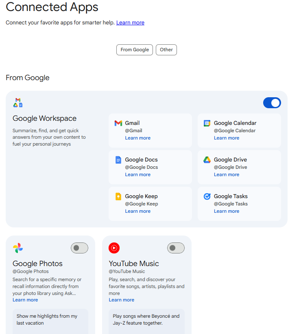Open Gmail Learn more link
The height and width of the screenshot is (334, 301).
pos(137,138)
